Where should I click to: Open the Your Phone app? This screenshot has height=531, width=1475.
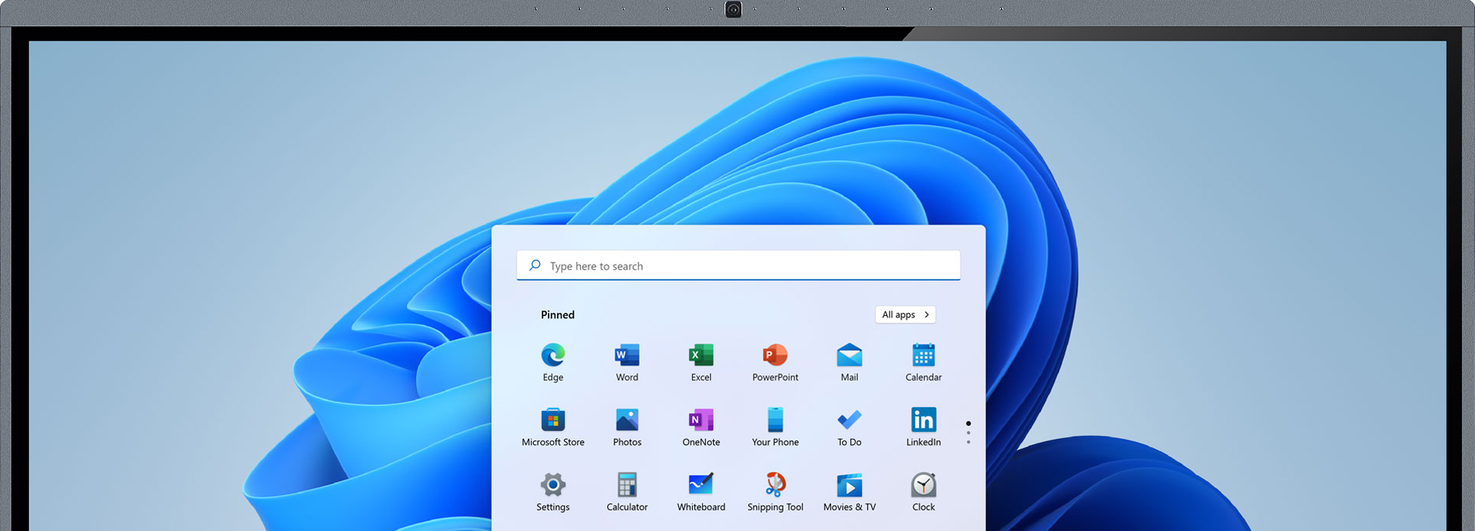775,426
